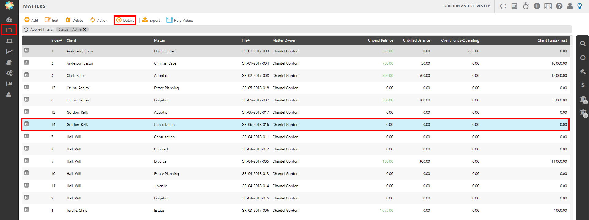Screen dimensions: 589x220
Task: Sort by the File# column header
Action: coord(246,40)
